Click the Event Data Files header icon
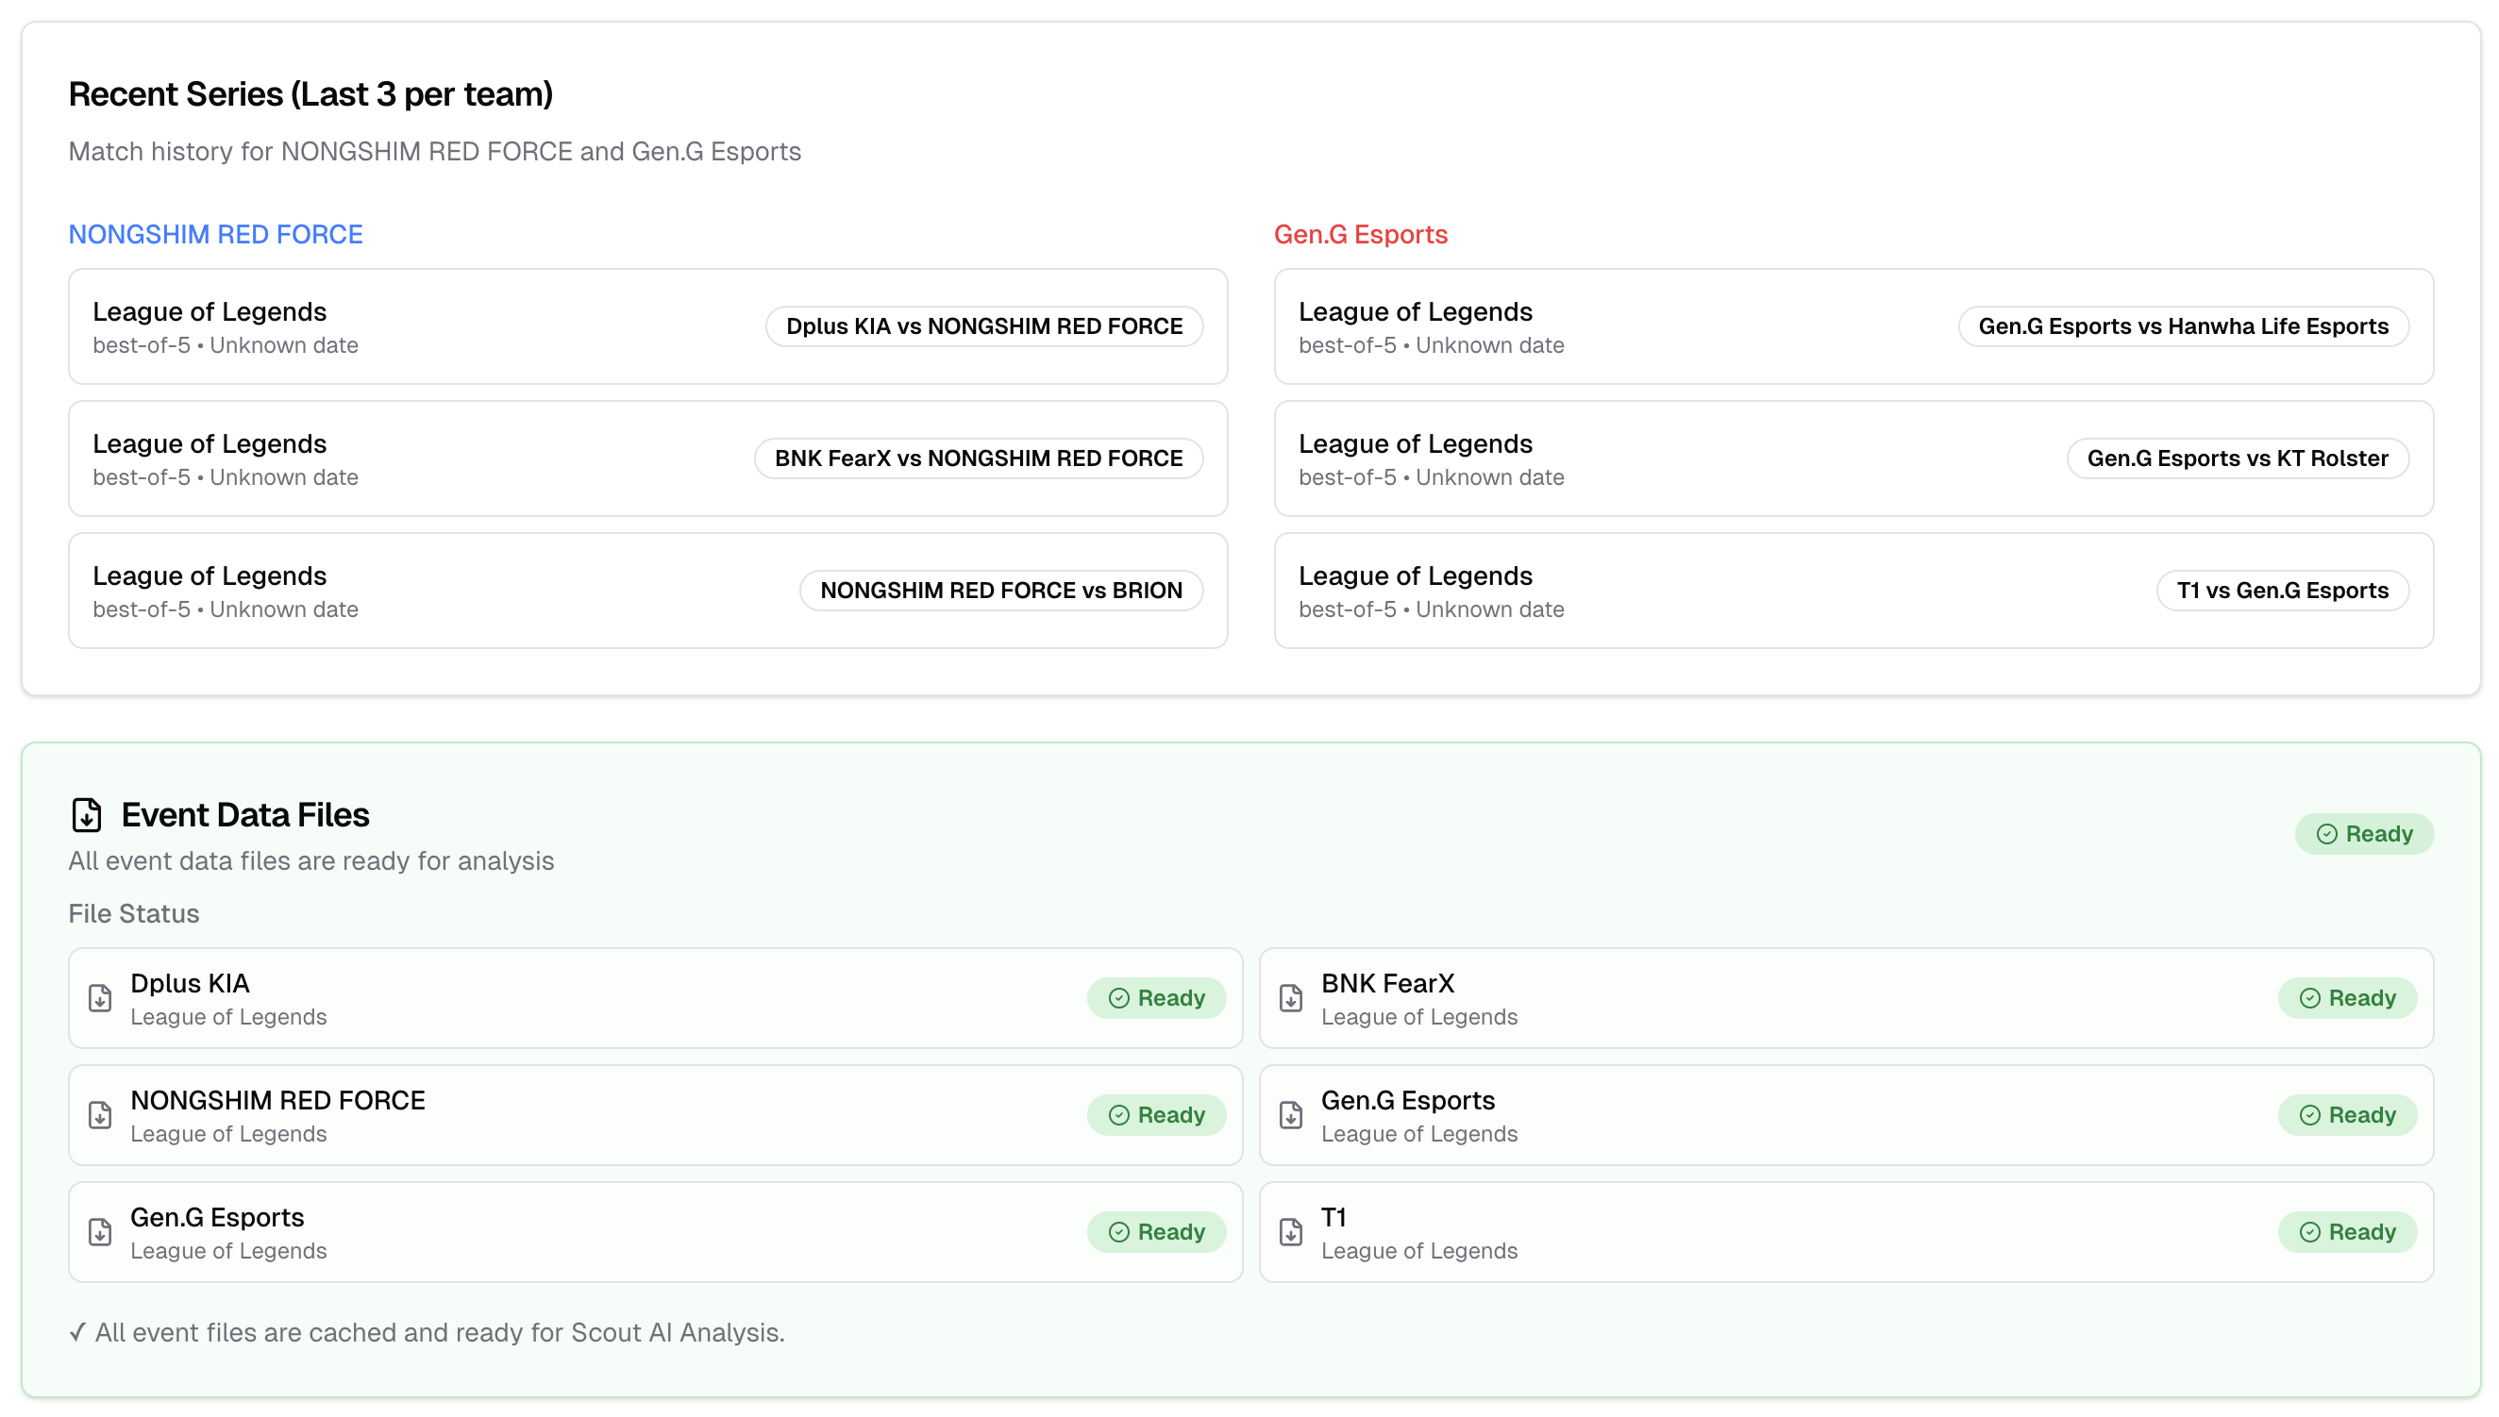 (x=87, y=814)
